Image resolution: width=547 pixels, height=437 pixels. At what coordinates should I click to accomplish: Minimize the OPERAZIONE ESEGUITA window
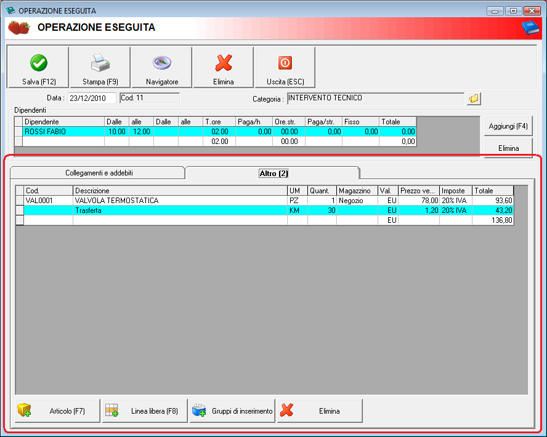[495, 11]
